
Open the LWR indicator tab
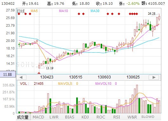coord(54,117)
